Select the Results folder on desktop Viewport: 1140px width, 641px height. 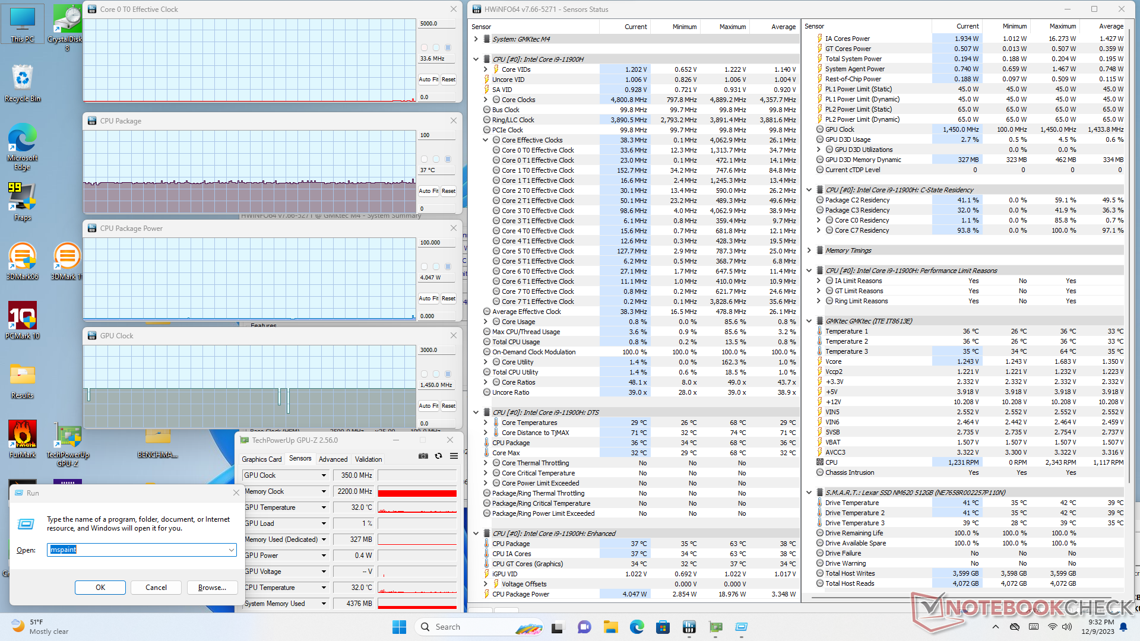(23, 380)
